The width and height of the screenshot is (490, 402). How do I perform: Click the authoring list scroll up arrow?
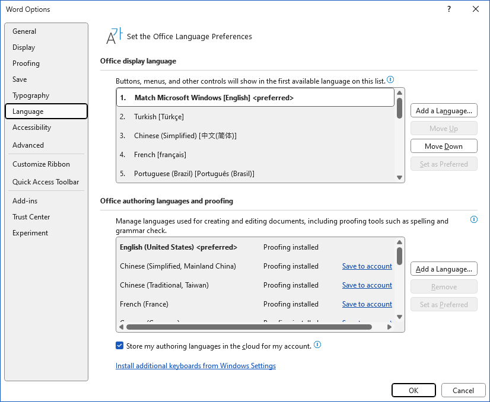tap(399, 242)
